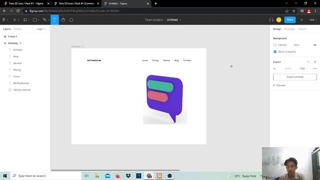Click the Export Untitled button

(x=295, y=77)
